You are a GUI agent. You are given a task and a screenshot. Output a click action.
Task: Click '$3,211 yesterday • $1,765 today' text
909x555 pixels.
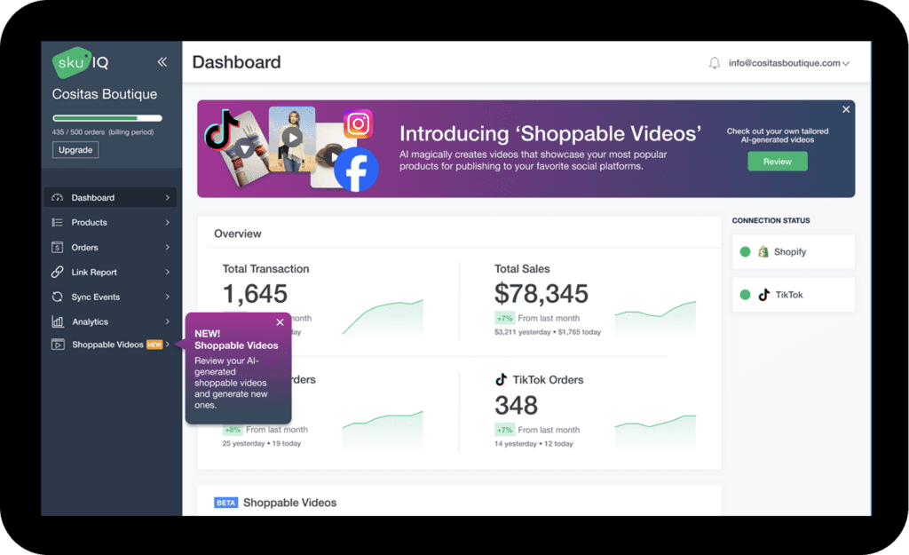coord(547,332)
